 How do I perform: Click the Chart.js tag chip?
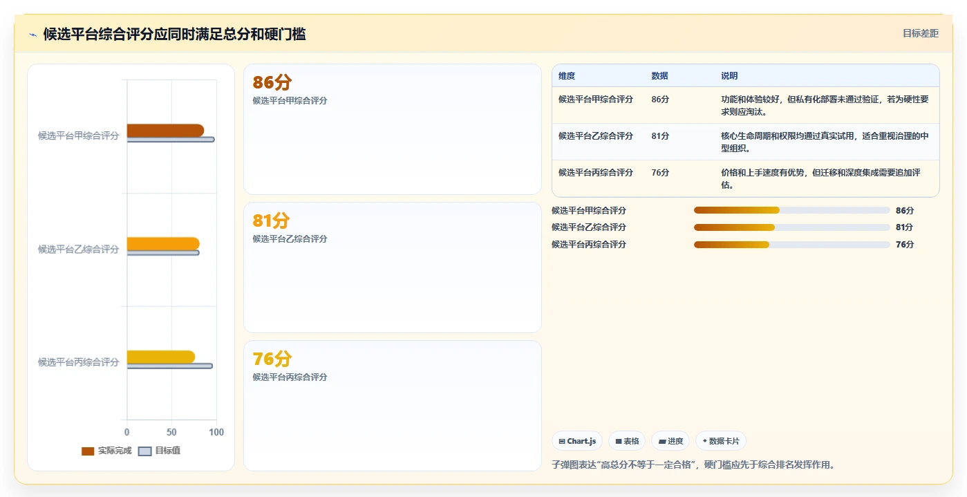(x=577, y=441)
